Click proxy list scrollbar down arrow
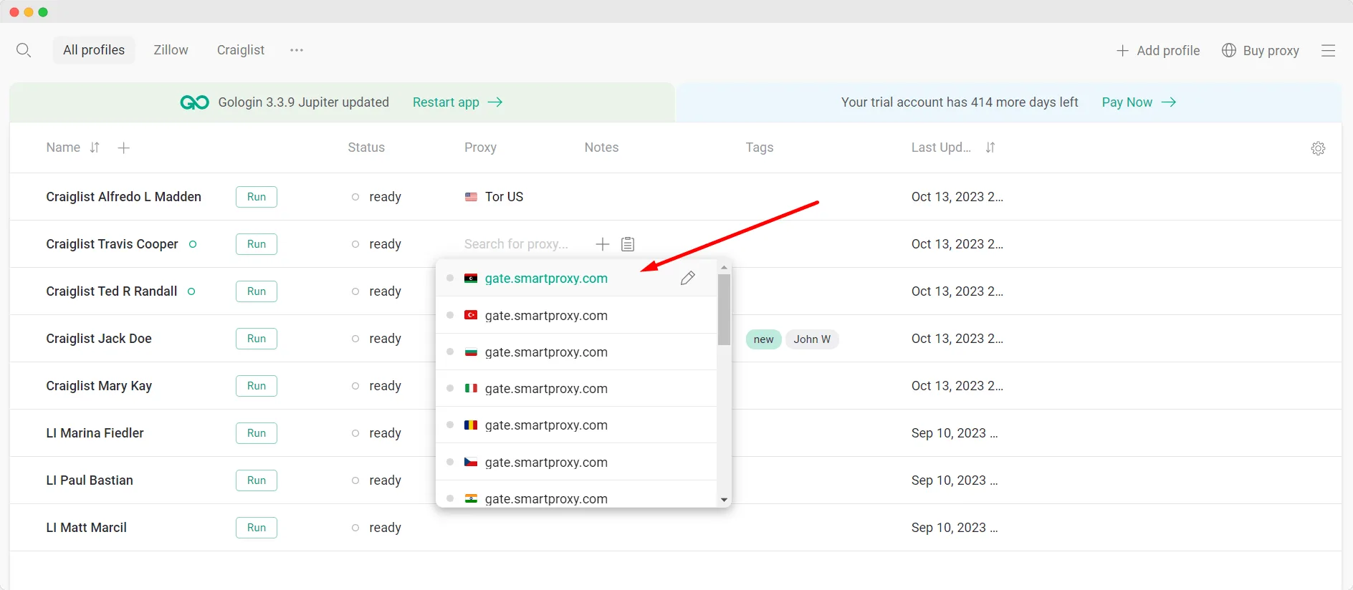The width and height of the screenshot is (1353, 590). pos(724,500)
